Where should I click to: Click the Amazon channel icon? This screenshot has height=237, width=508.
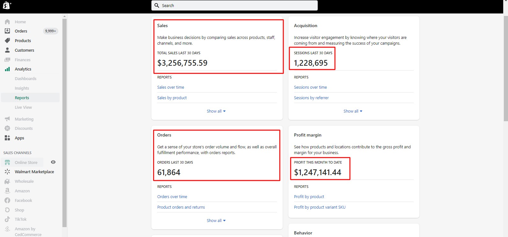(7, 191)
